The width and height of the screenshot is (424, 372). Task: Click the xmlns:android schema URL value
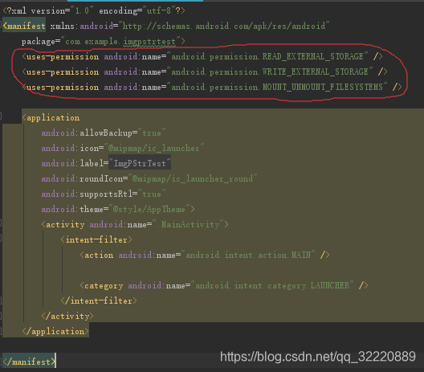tap(224, 26)
